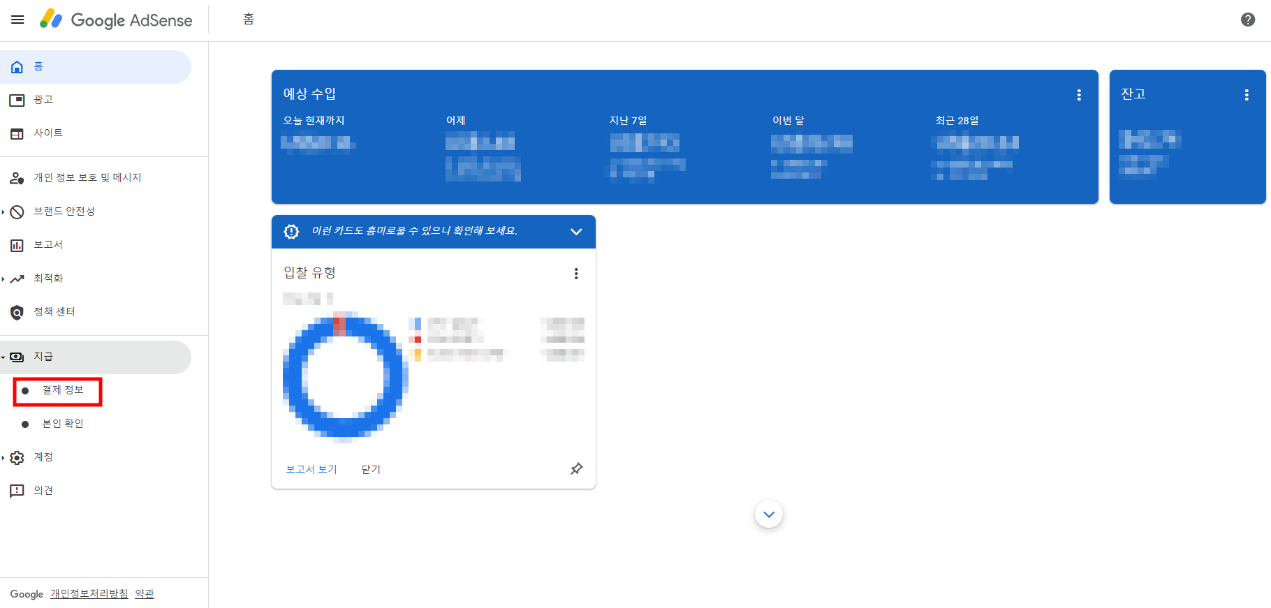Select 본인 확인 under 지급
This screenshot has height=608, width=1271.
63,424
